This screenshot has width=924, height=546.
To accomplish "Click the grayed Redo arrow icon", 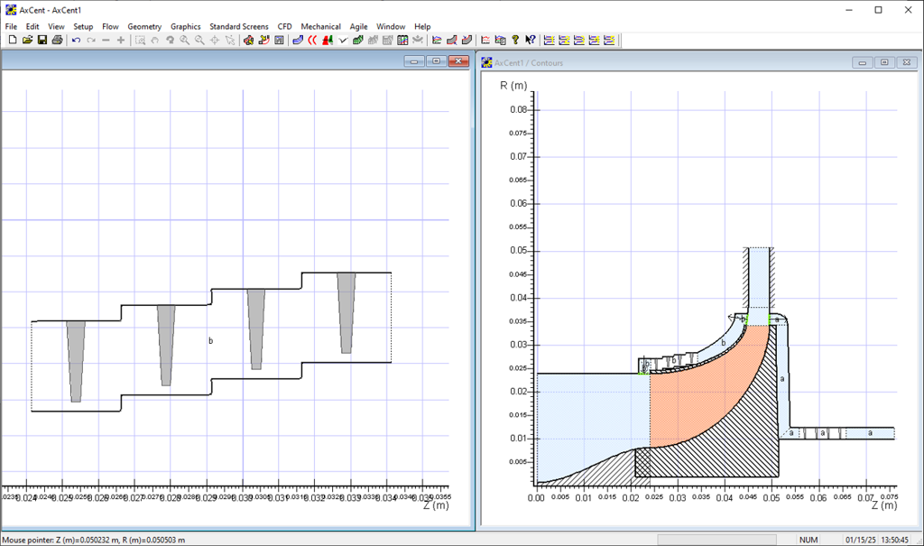I will click(91, 40).
